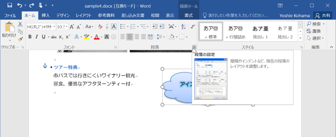Viewport: 336px width, 137px height.
Task: Apply distributed alignment to the paragraph
Action: click(150, 37)
